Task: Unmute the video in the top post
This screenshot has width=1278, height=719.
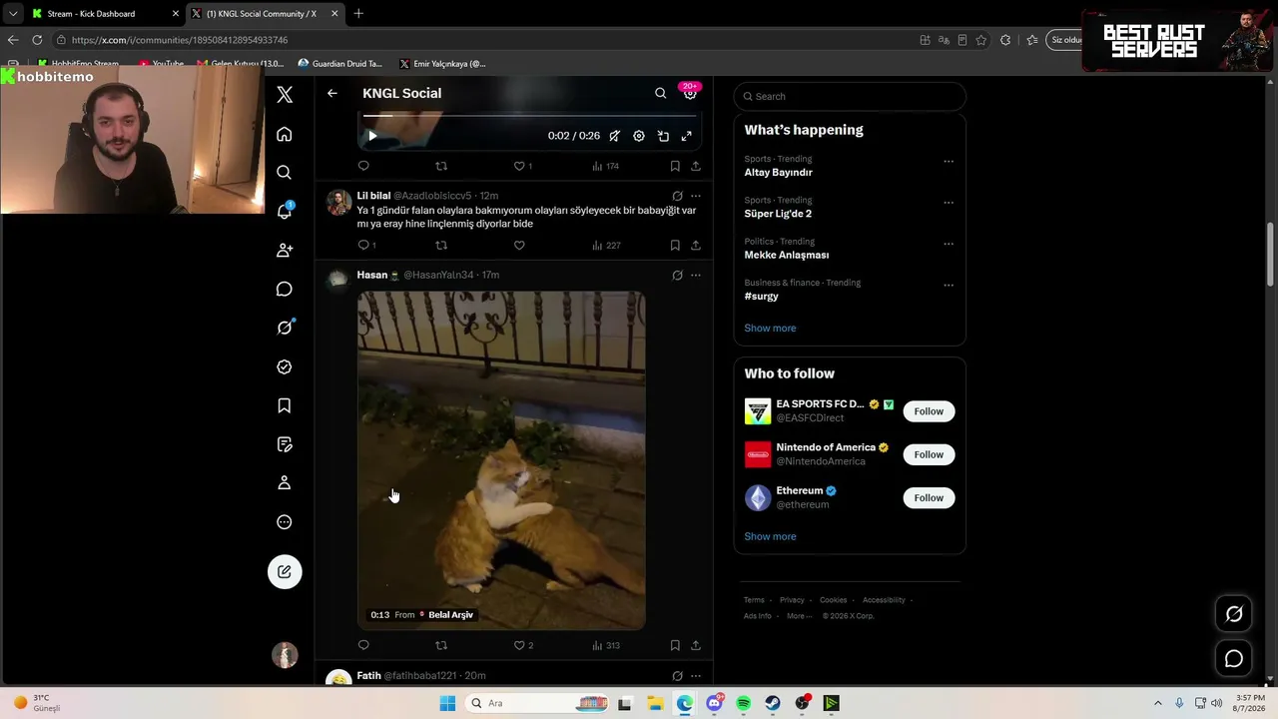Action: [615, 136]
